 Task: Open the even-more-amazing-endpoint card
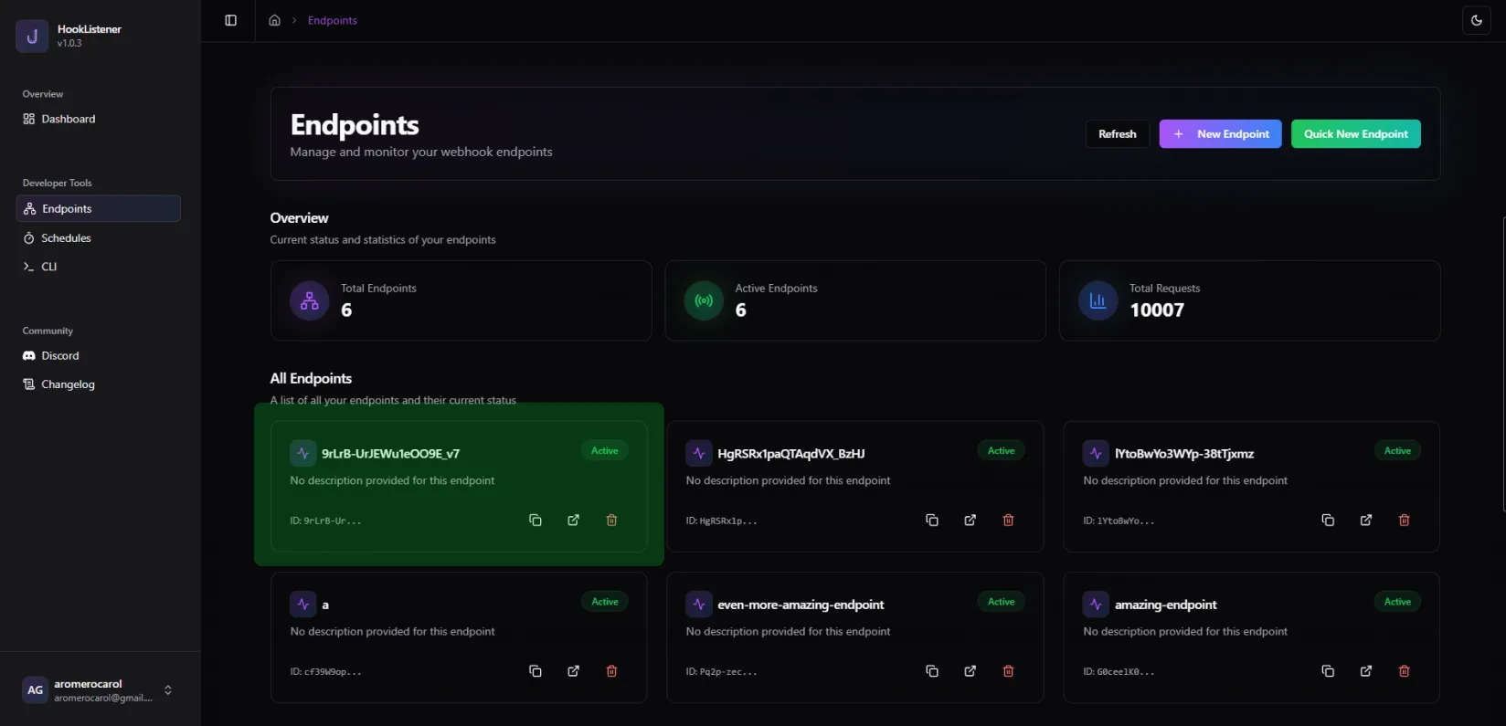801,605
